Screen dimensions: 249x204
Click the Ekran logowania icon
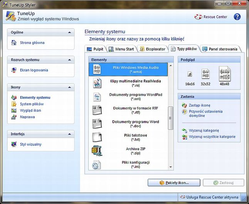pos(14,70)
